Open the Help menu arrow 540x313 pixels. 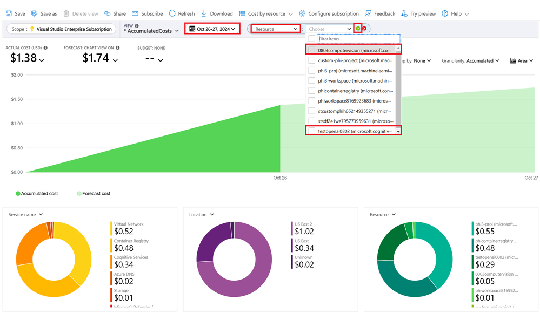466,14
